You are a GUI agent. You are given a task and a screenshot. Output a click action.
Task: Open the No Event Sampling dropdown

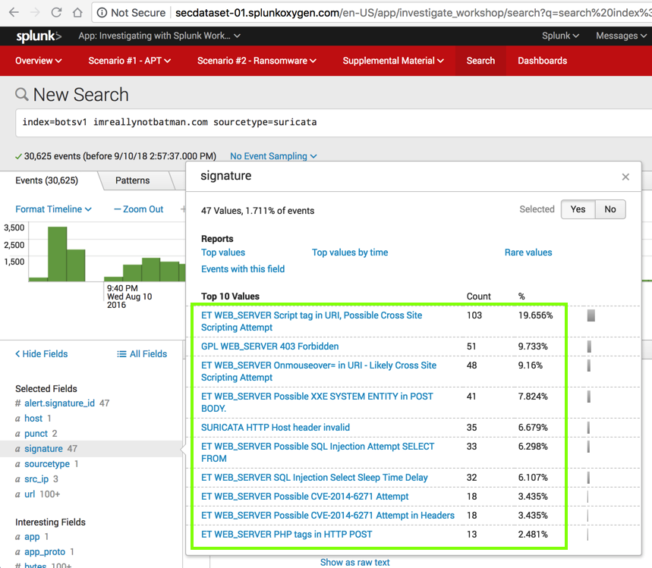(x=273, y=156)
